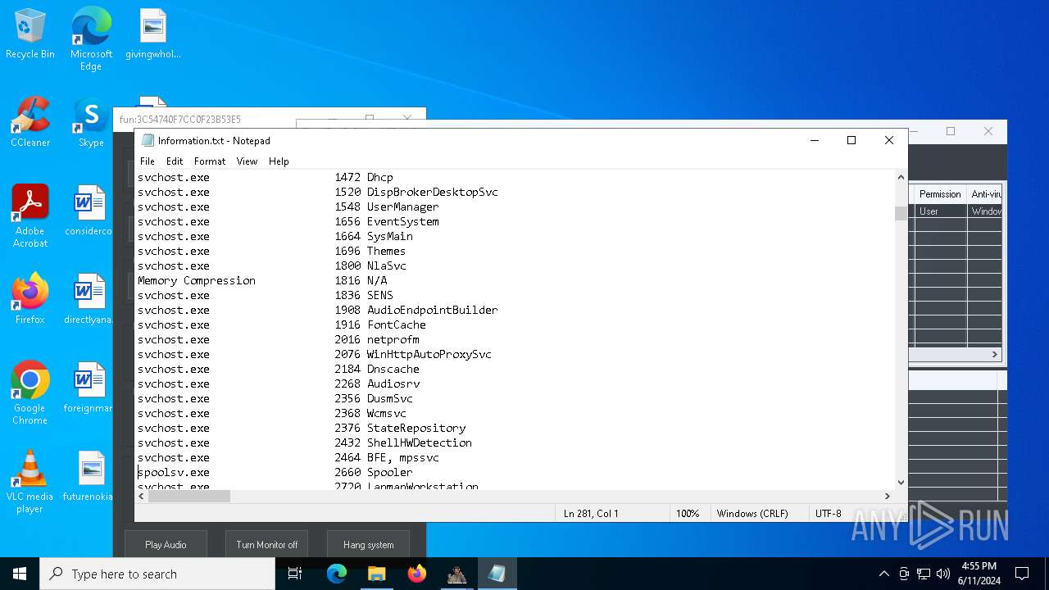1049x590 pixels.
Task: Click the StateRepository service text
Action: pos(416,428)
